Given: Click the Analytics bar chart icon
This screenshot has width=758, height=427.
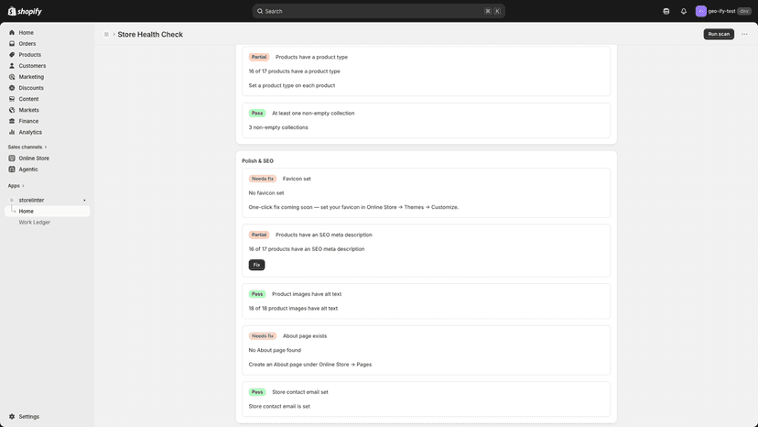Looking at the screenshot, I should click(12, 132).
